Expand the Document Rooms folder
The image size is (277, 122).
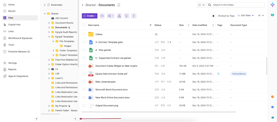[x=49, y=23]
